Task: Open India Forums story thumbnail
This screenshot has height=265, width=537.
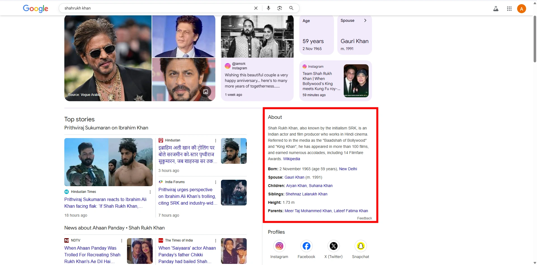Action: pos(234,193)
